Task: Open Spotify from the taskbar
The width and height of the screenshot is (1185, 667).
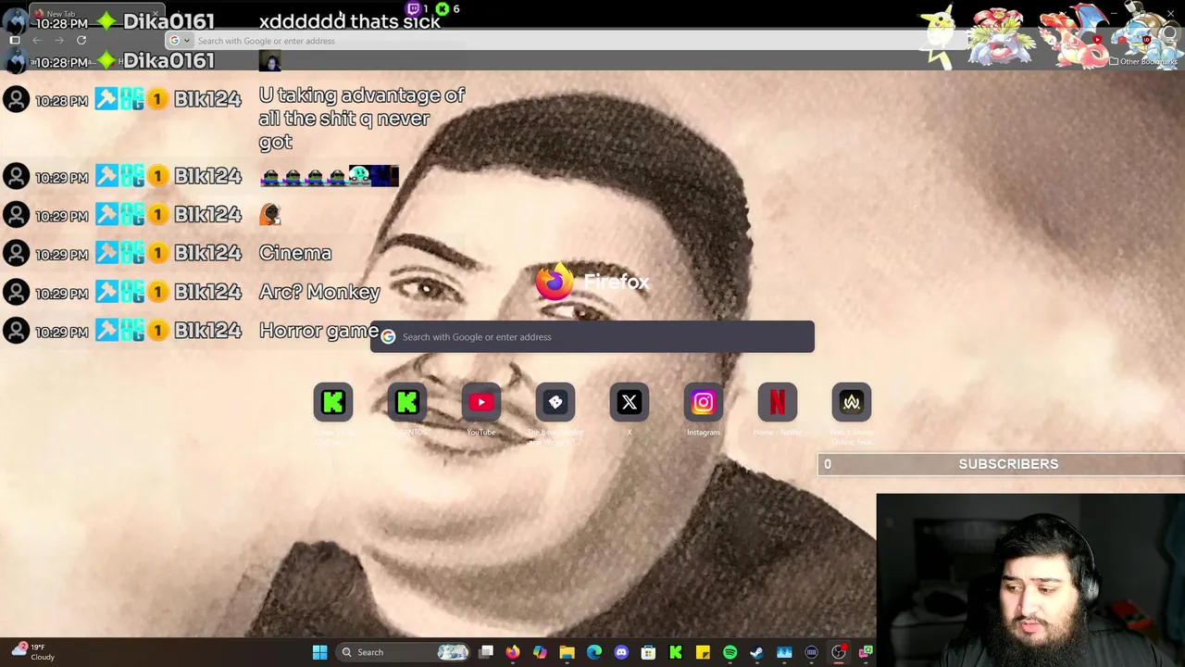Action: [x=730, y=652]
